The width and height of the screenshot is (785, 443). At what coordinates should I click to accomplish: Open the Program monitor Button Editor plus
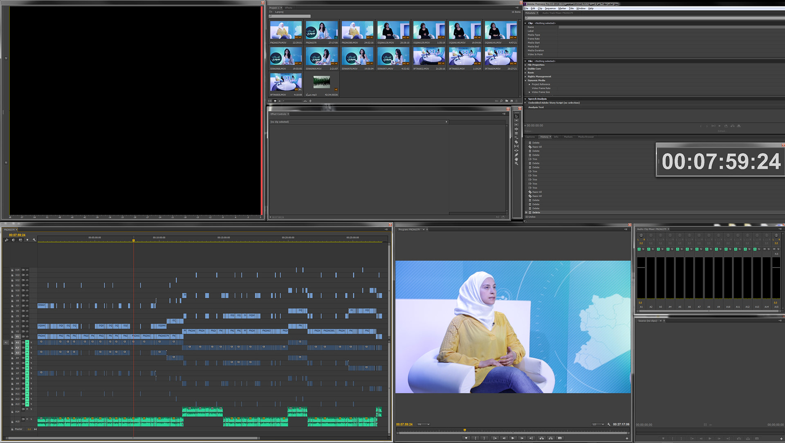tap(627, 439)
